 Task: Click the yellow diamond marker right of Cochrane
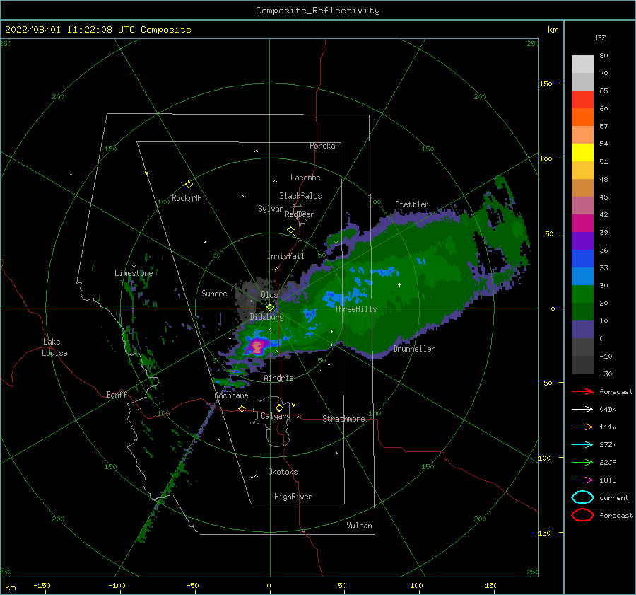pos(242,408)
